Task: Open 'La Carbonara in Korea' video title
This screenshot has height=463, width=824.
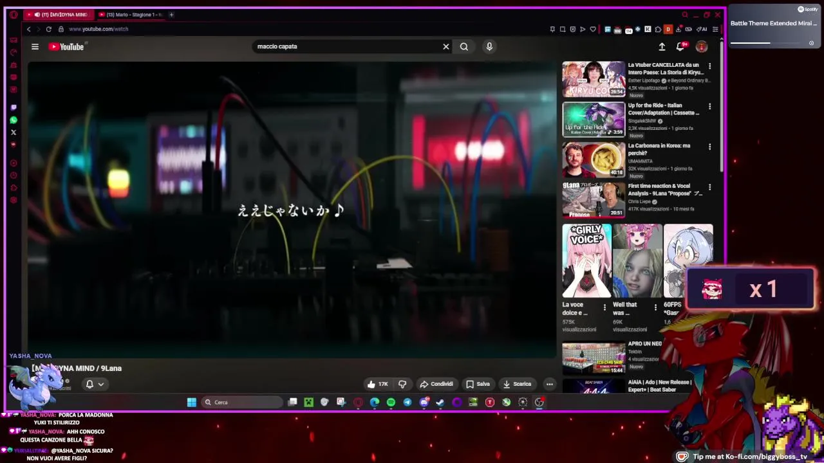Action: pyautogui.click(x=659, y=149)
